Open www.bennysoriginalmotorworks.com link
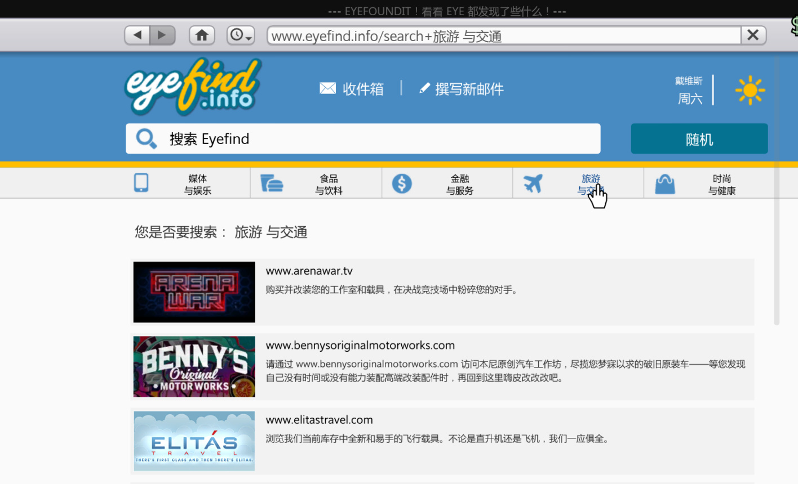Image resolution: width=798 pixels, height=484 pixels. (360, 345)
